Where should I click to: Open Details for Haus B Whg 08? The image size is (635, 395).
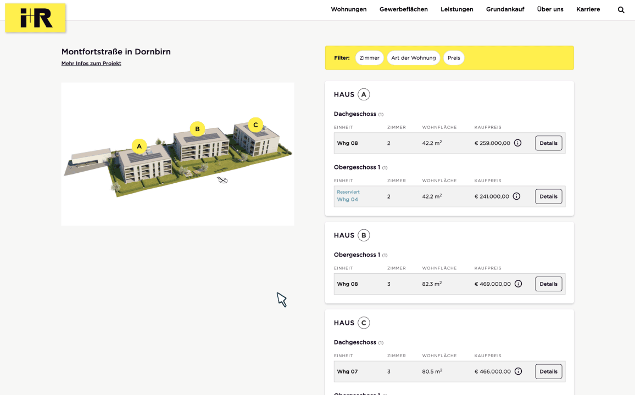[548, 284]
